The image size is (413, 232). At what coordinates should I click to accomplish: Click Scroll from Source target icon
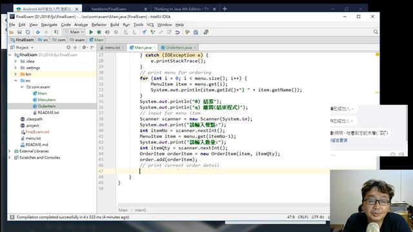coord(68,47)
